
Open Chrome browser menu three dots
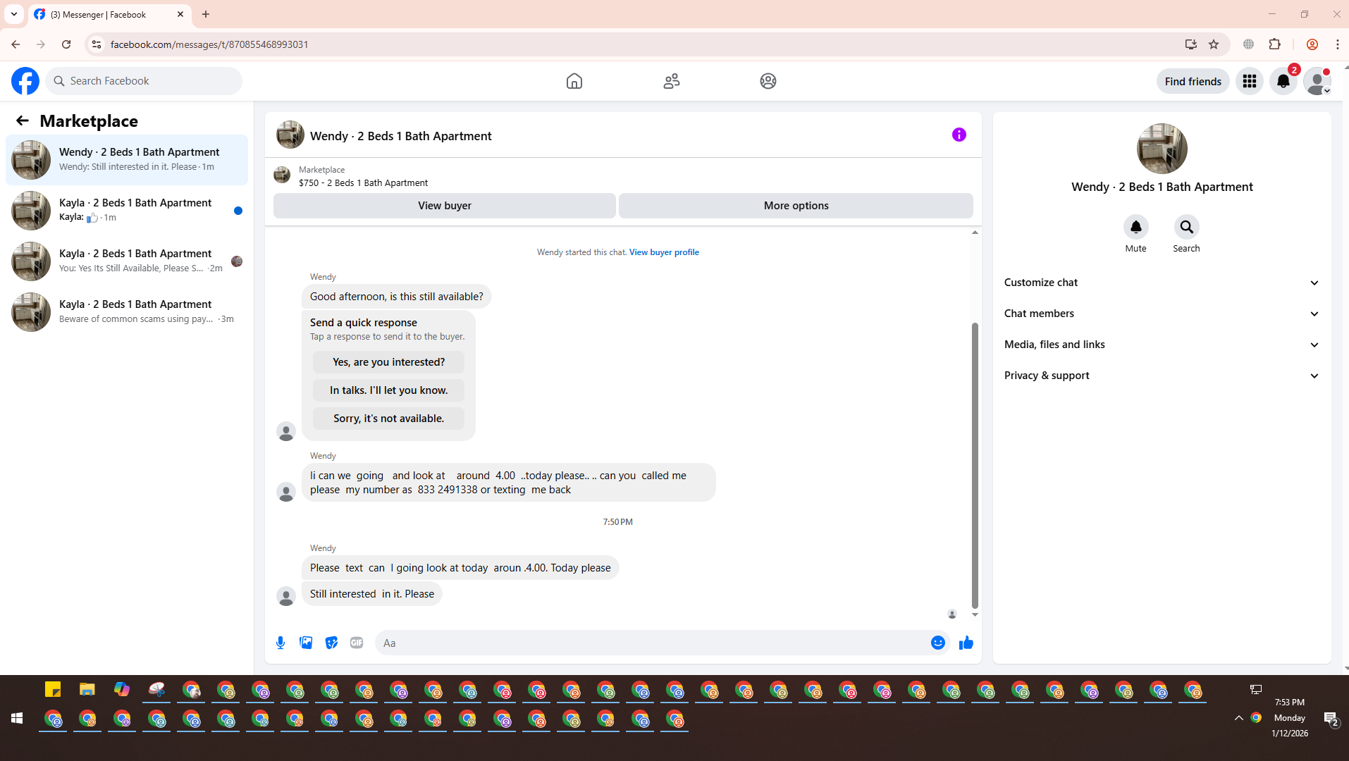(x=1337, y=44)
